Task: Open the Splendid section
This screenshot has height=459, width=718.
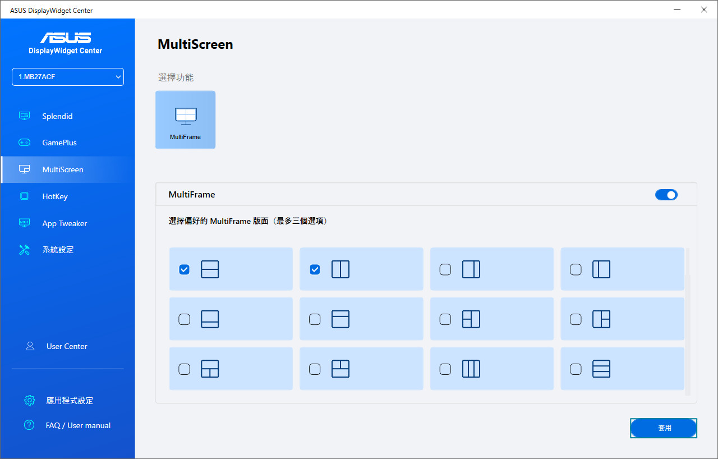Action: (68, 116)
